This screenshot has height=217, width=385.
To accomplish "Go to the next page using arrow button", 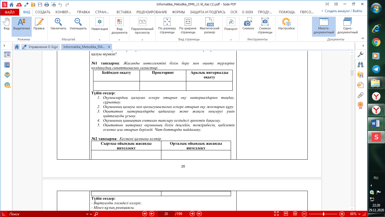I will coord(192,214).
